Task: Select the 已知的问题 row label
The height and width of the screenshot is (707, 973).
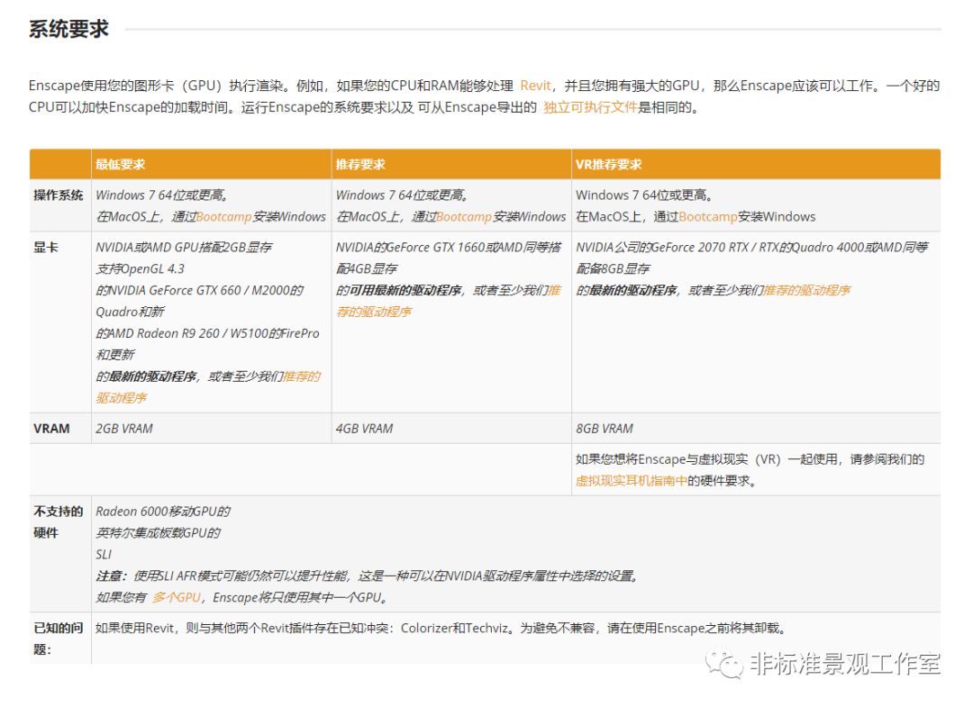Action: pos(59,639)
